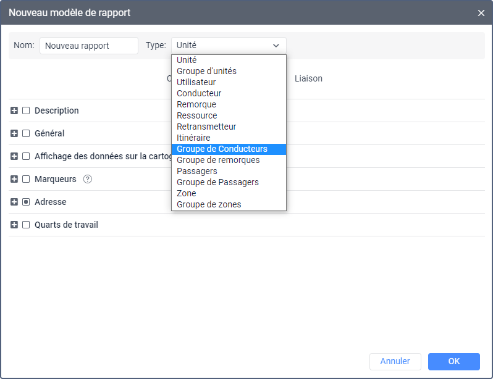Expand Quarts de travail plus icon

pyautogui.click(x=14, y=225)
